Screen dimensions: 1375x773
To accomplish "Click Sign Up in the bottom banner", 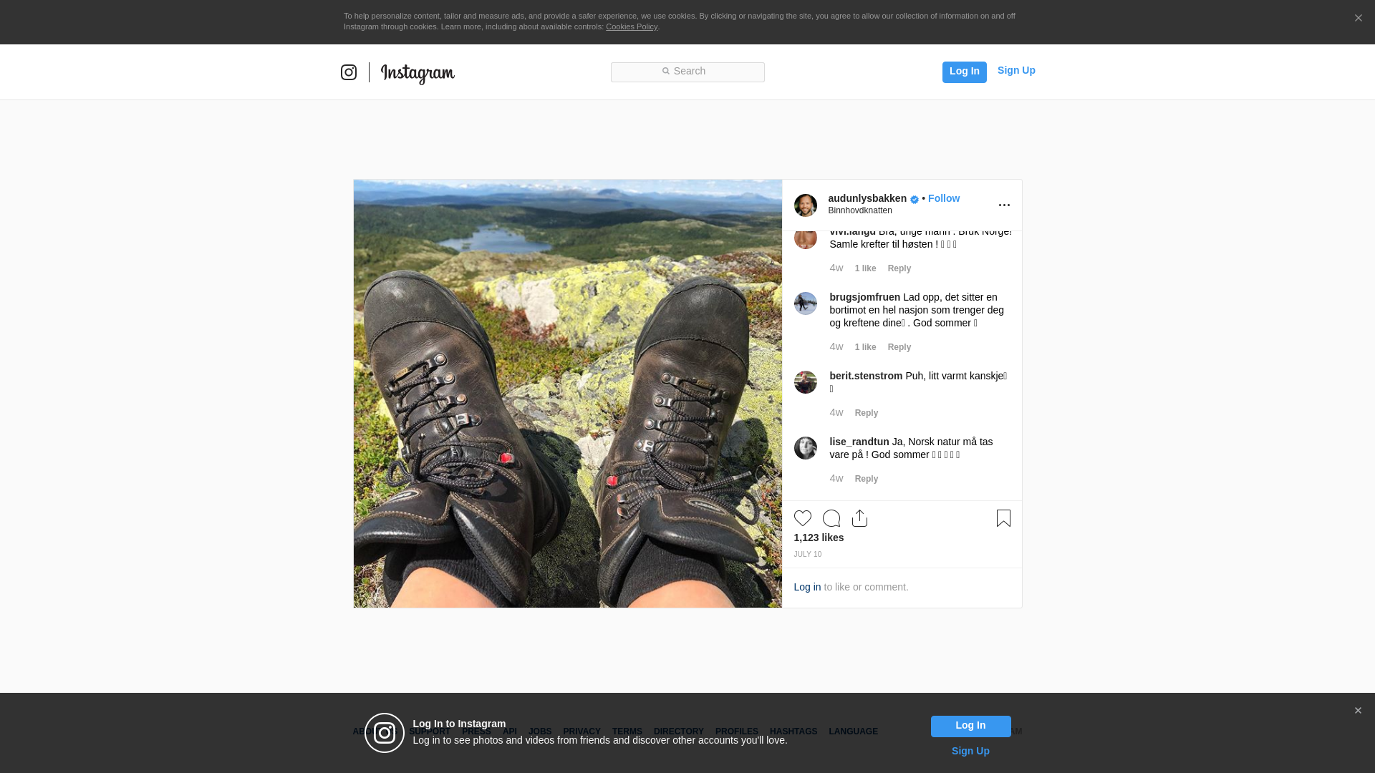I will 970,751.
